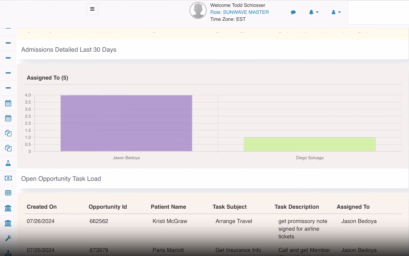409x256 pixels.
Task: Click the org chart icon at sidebar bottom
Action: click(x=8, y=253)
